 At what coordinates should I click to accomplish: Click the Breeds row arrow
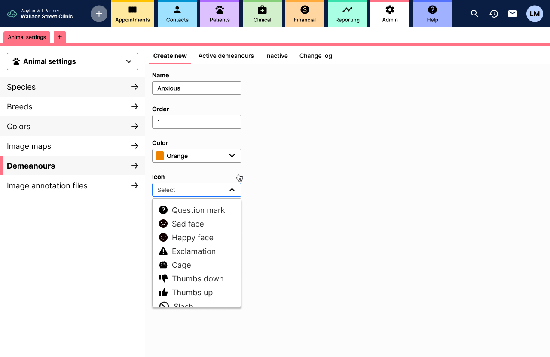tap(135, 106)
